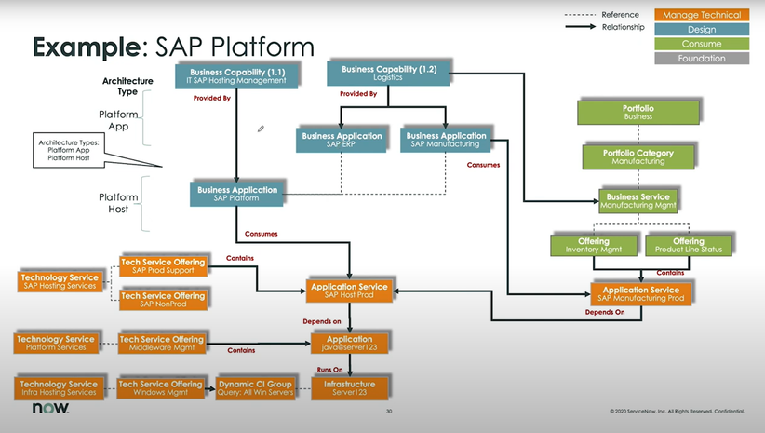Screen dimensions: 765x433
Task: Click the Design legend swatch
Action: coord(702,29)
